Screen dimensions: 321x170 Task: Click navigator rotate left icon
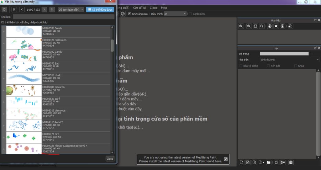click(270, 26)
